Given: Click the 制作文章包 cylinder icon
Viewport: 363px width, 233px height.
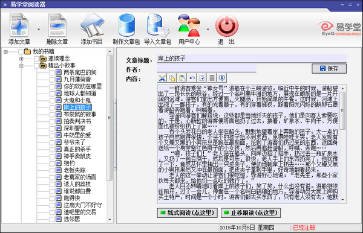Looking at the screenshot, I should point(126,25).
